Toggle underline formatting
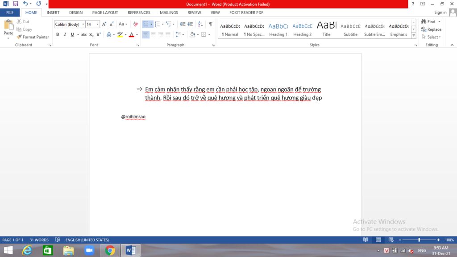This screenshot has height=257, width=457. click(72, 34)
